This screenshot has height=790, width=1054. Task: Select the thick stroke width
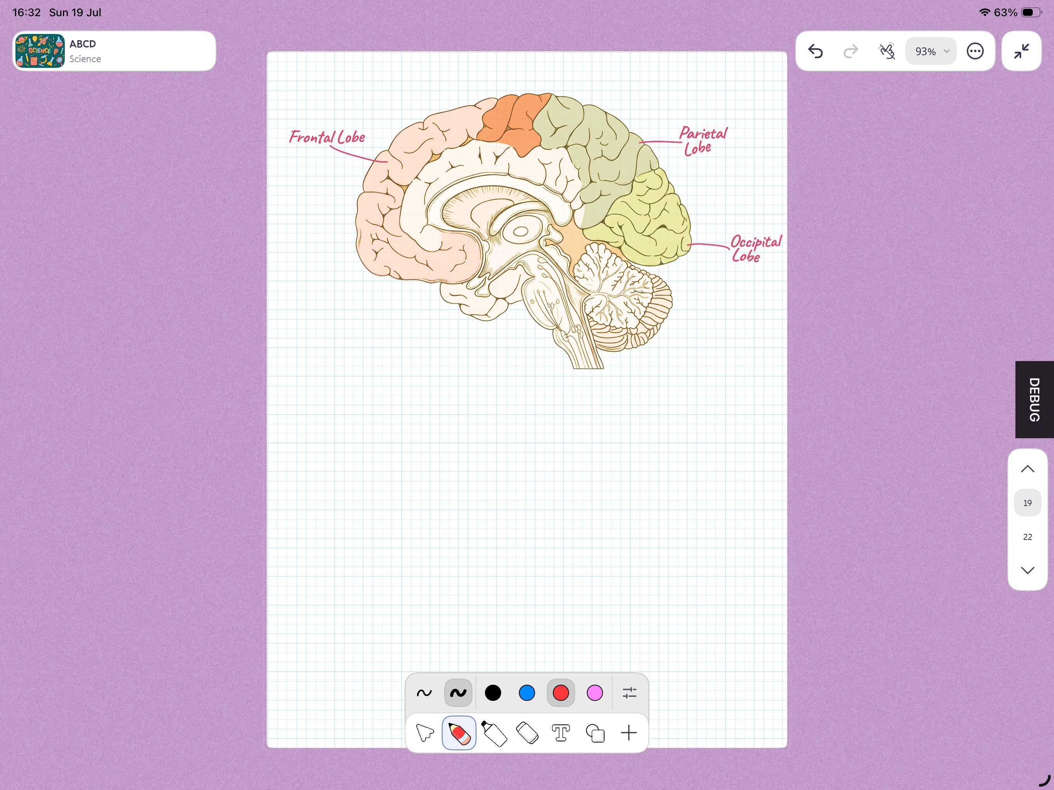(x=458, y=693)
